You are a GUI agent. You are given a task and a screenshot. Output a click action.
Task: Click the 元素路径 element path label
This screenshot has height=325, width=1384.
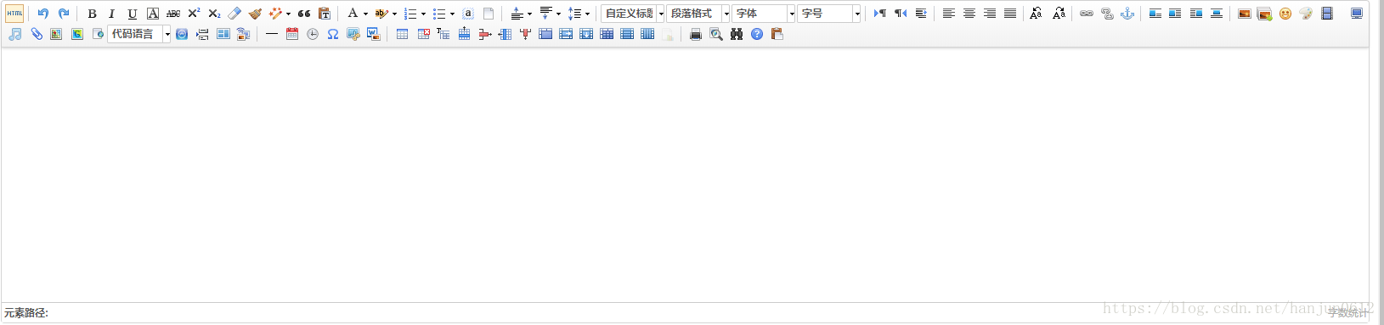(26, 313)
